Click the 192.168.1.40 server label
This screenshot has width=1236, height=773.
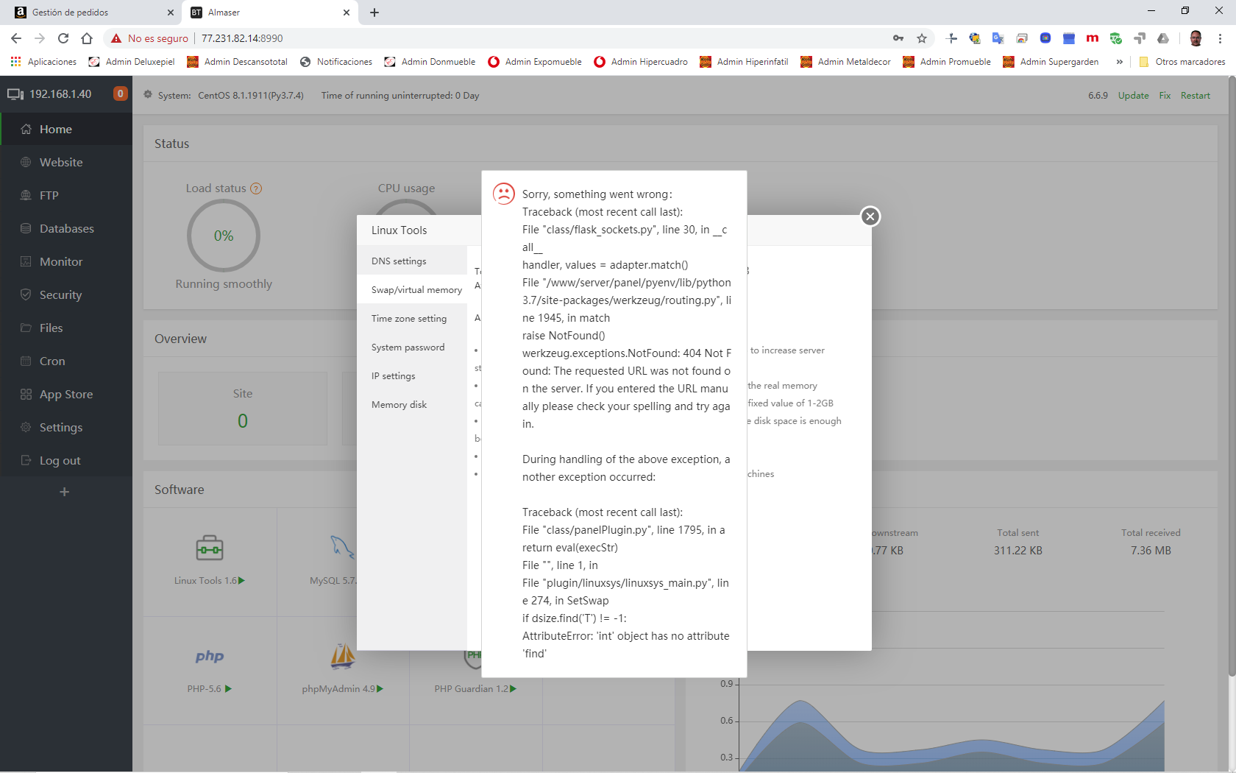click(60, 94)
